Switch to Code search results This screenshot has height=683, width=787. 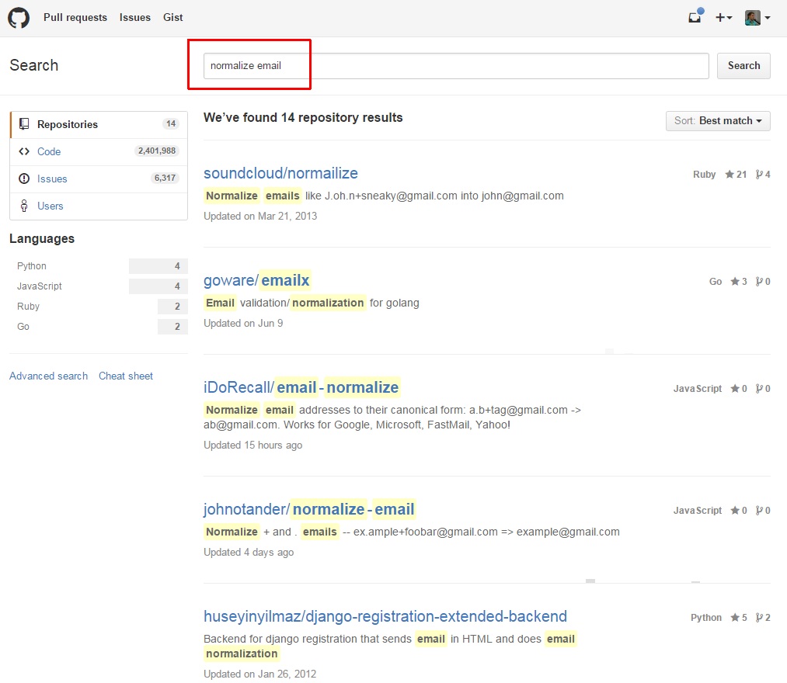pos(99,151)
